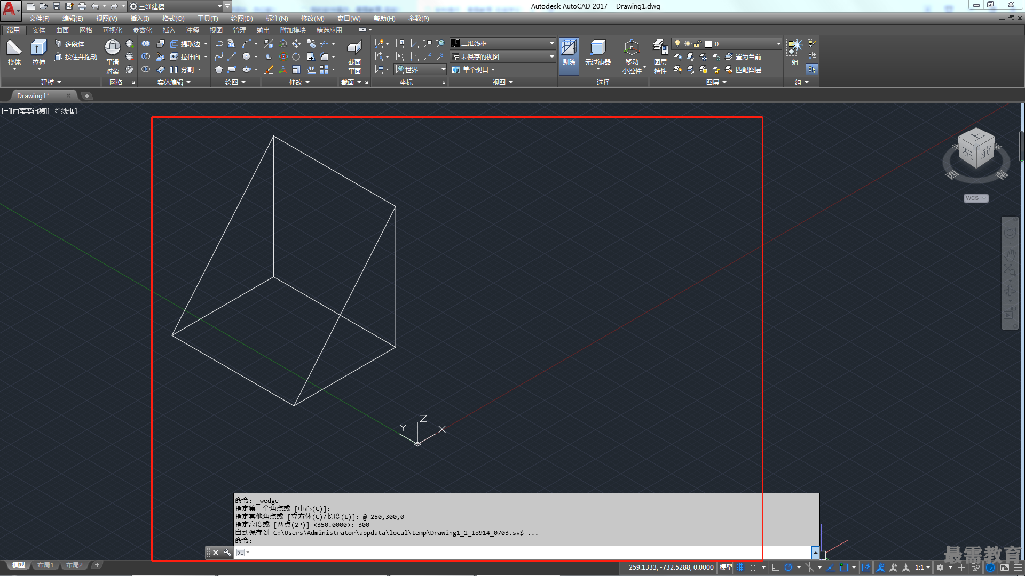This screenshot has height=576, width=1025.
Task: Open the 修改(M) menu
Action: [x=312, y=18]
